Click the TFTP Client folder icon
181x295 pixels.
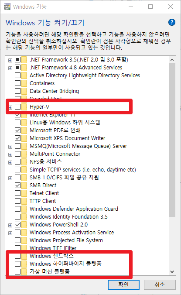(x=24, y=201)
